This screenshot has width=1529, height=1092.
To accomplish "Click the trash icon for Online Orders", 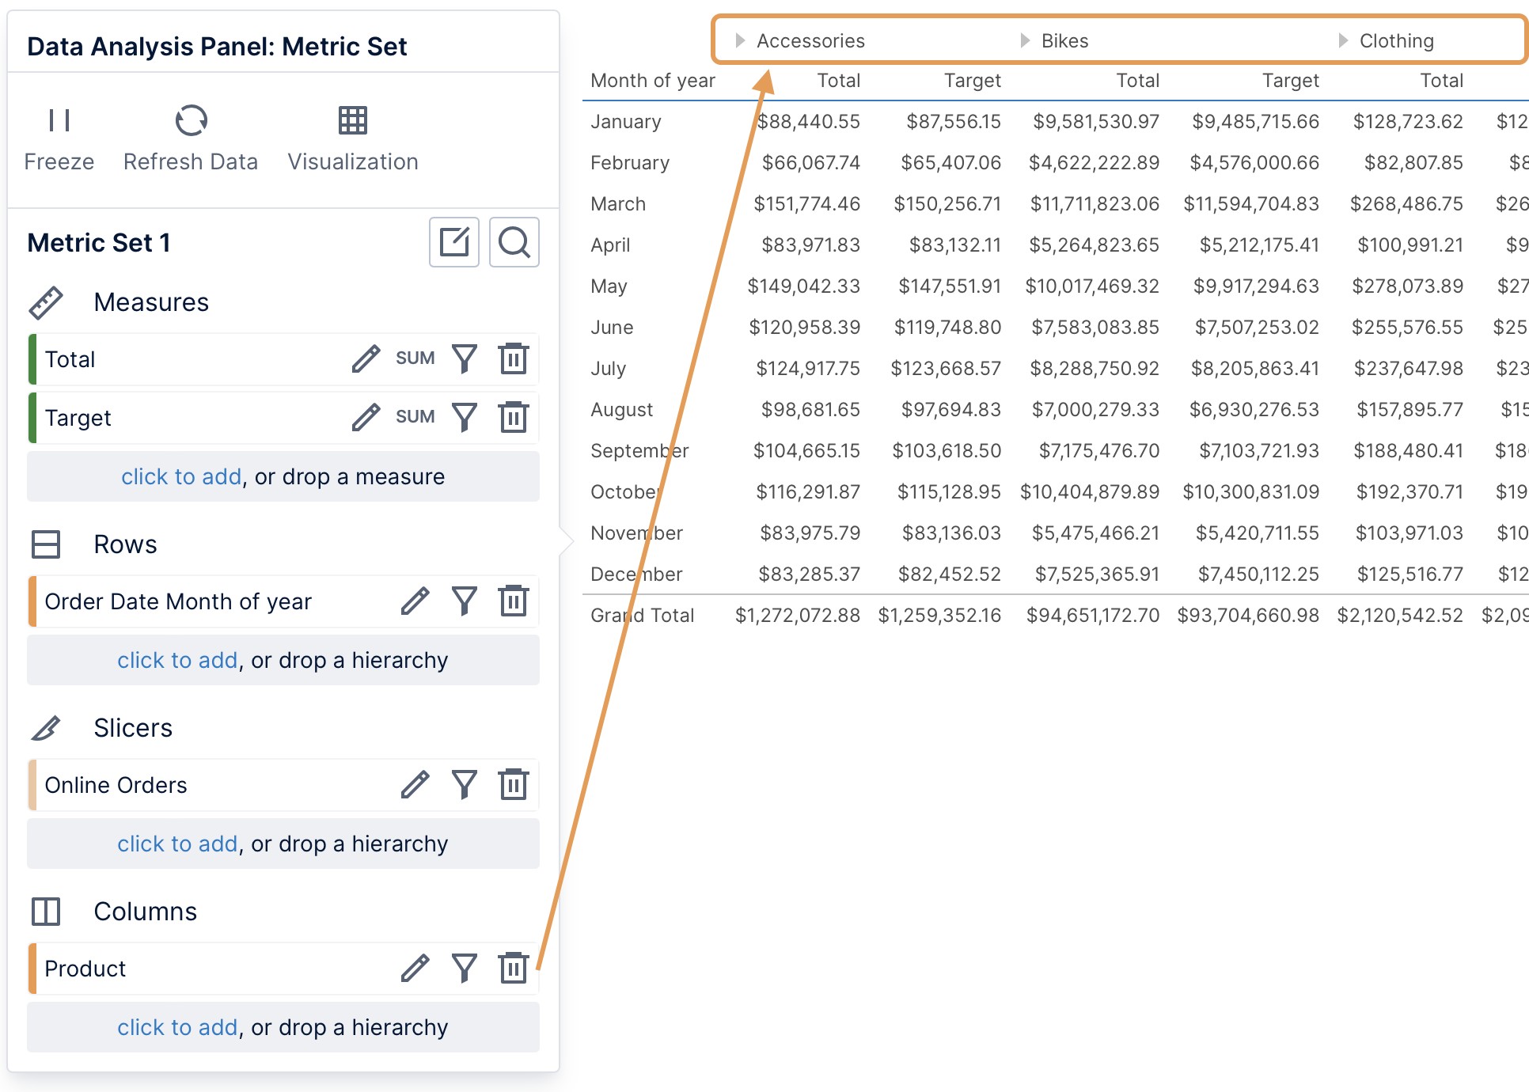I will [513, 784].
